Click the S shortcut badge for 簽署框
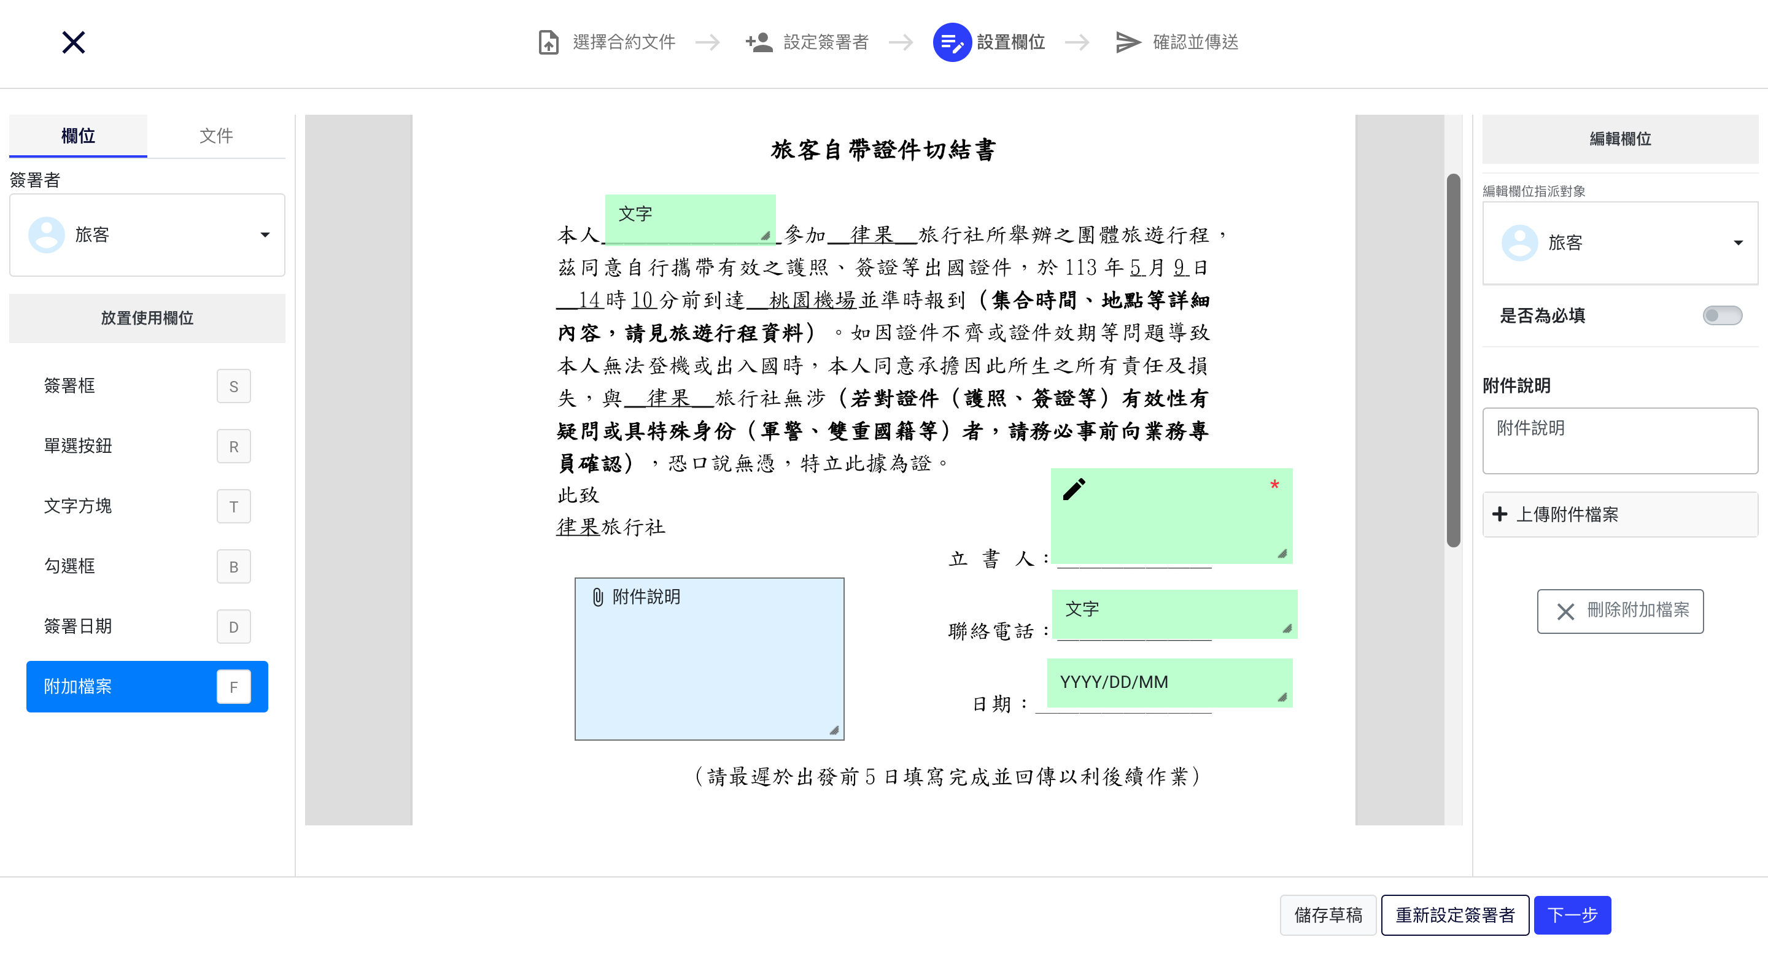The width and height of the screenshot is (1768, 953). tap(233, 386)
